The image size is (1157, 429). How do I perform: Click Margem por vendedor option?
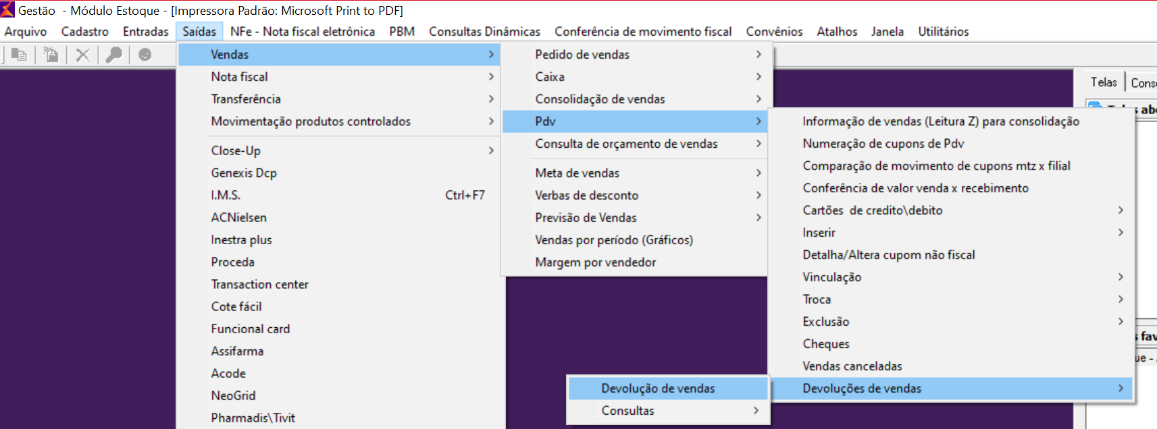point(595,262)
